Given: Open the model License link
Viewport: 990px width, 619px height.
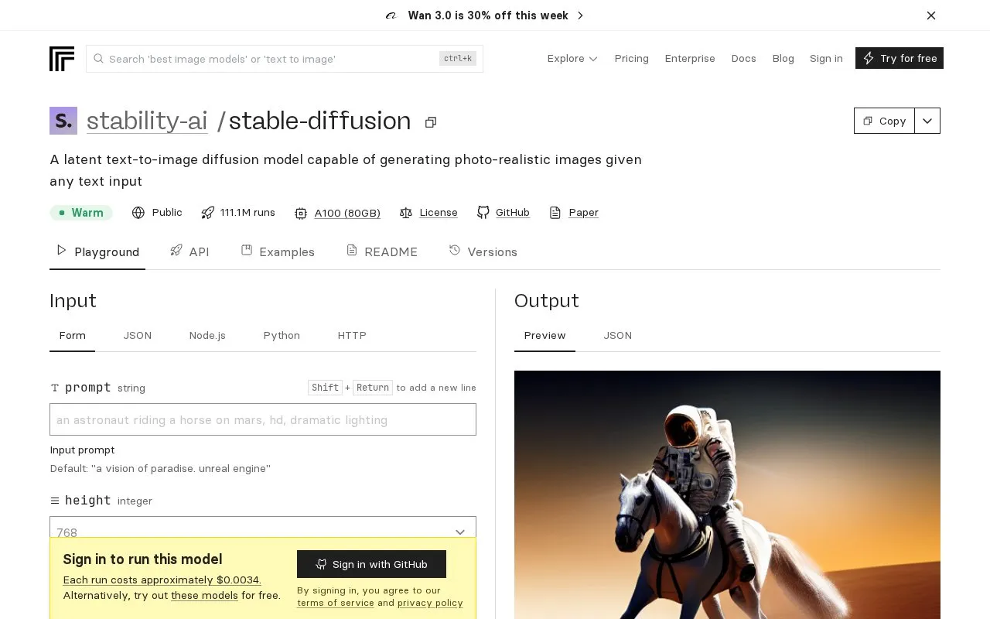Looking at the screenshot, I should 439,213.
